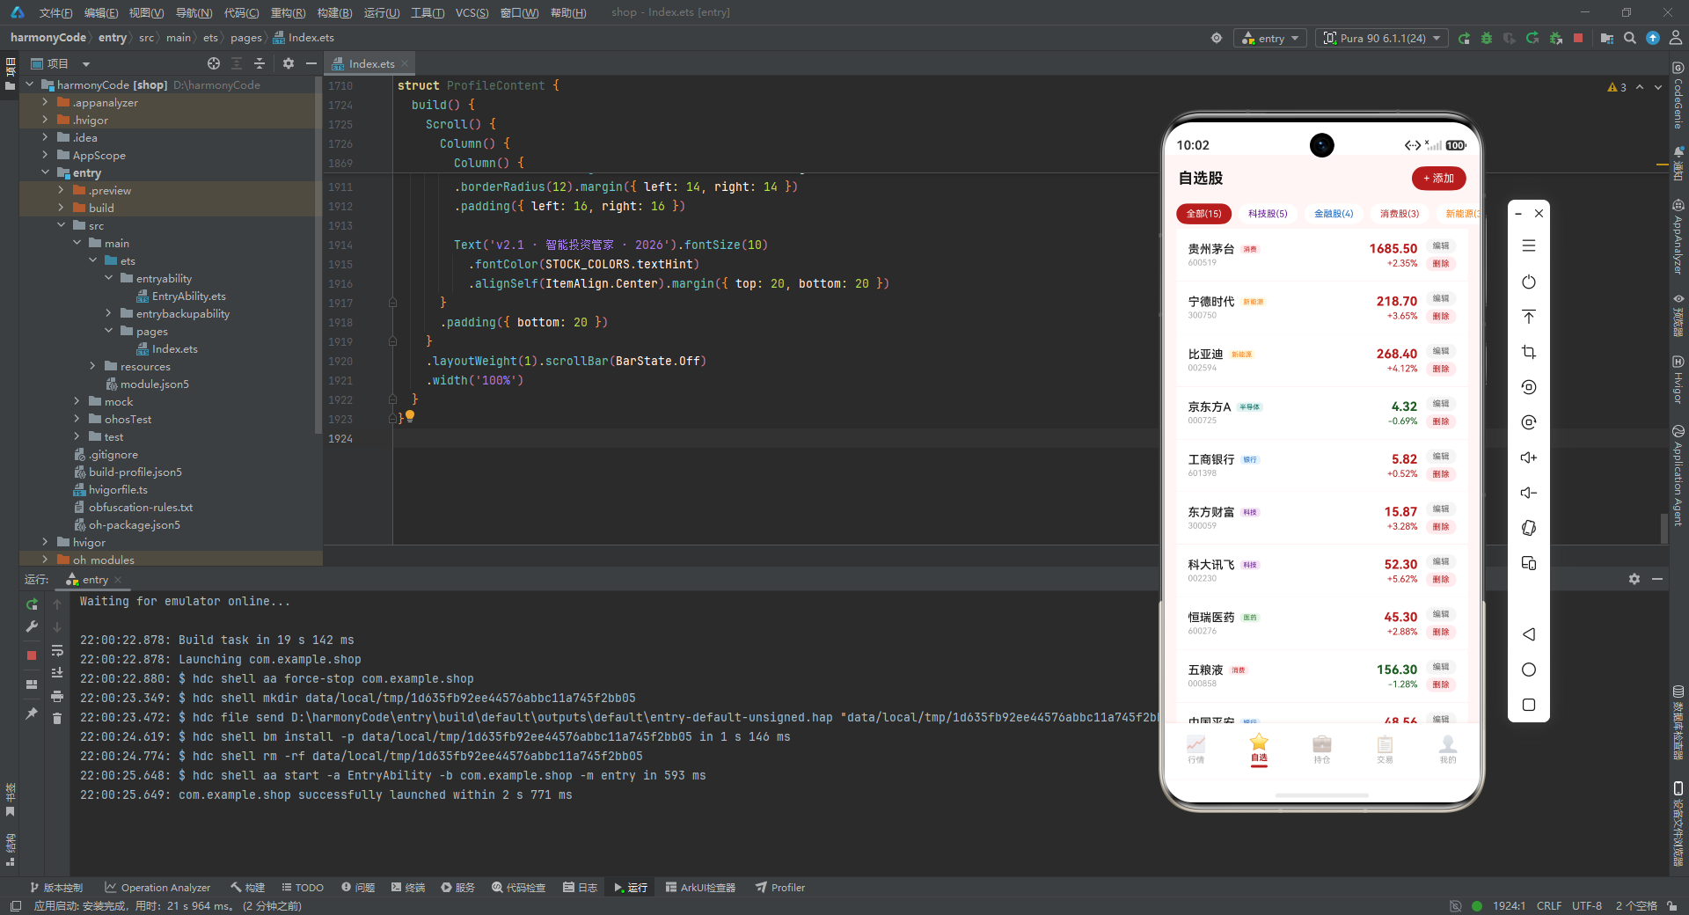Expand the .idea folder
The width and height of the screenshot is (1689, 915).
[45, 137]
